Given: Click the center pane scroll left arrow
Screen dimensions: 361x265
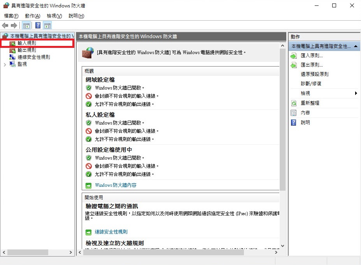Looking at the screenshot, I should pyautogui.click(x=80, y=252).
